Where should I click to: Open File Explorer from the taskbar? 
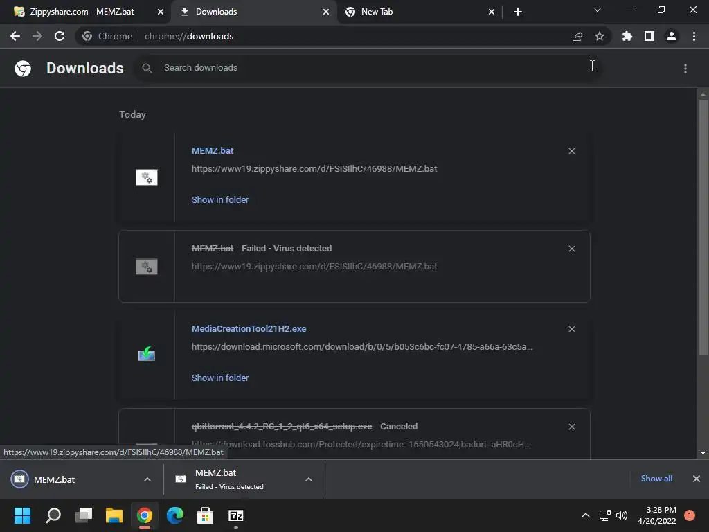(x=114, y=515)
